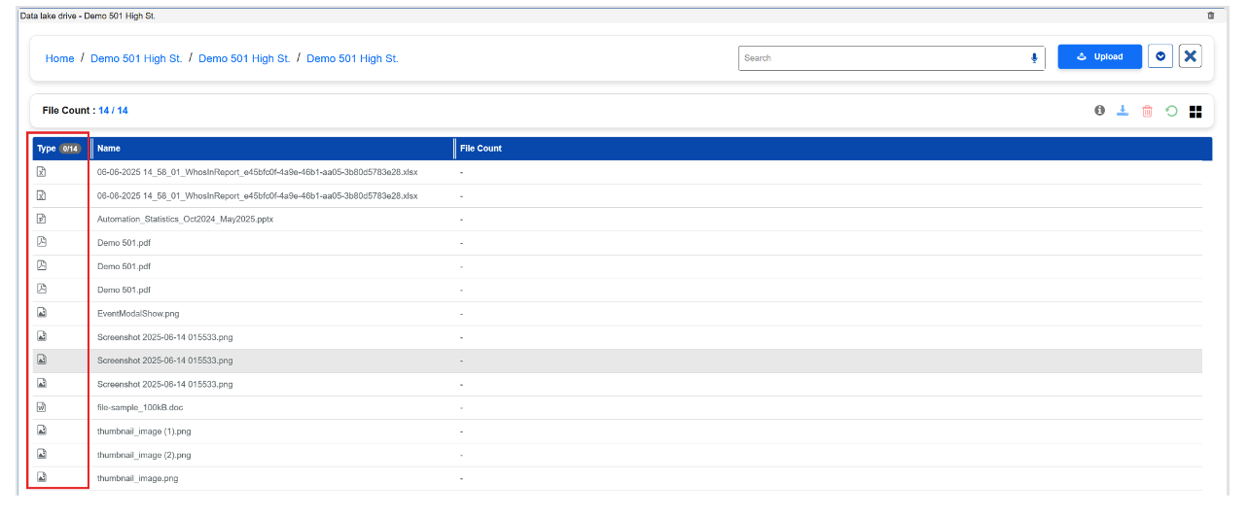
Task: Click into the Search field
Action: tap(880, 58)
